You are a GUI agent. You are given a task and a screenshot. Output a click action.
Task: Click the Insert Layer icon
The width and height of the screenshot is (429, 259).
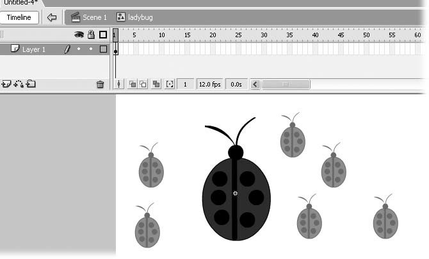[x=6, y=84]
